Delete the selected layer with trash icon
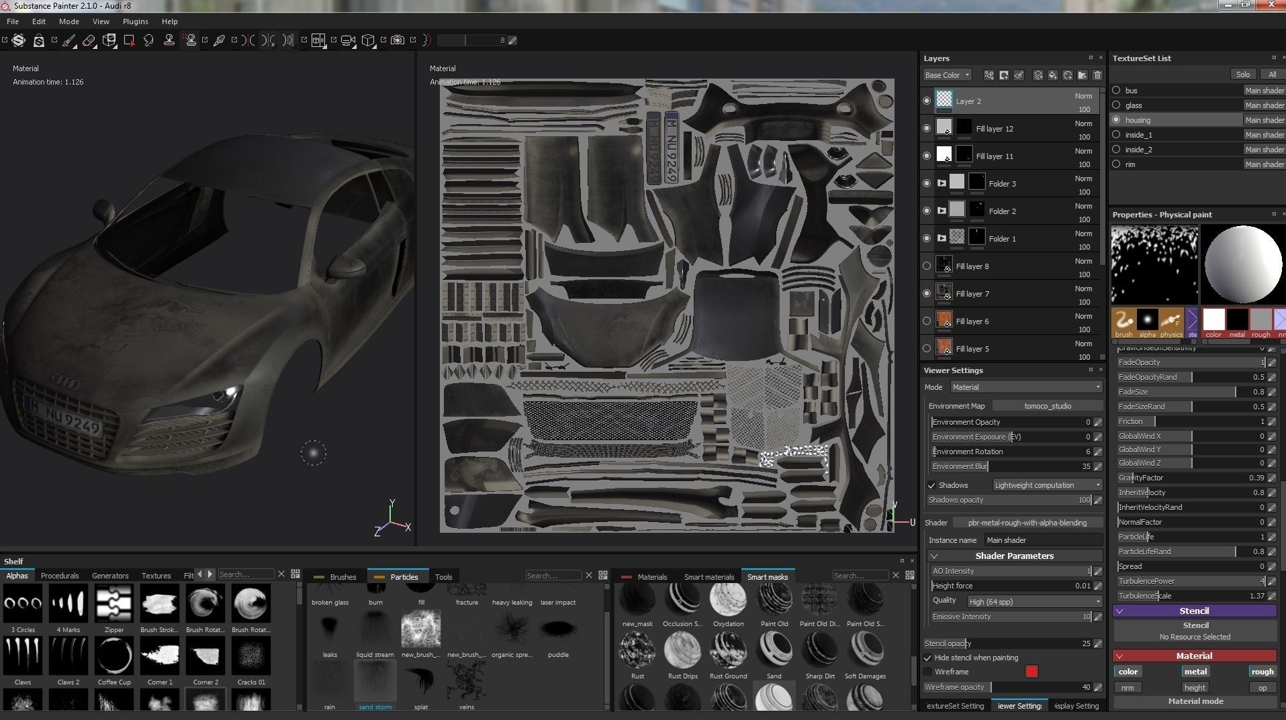Screen dimensions: 1286x720 coord(1097,75)
